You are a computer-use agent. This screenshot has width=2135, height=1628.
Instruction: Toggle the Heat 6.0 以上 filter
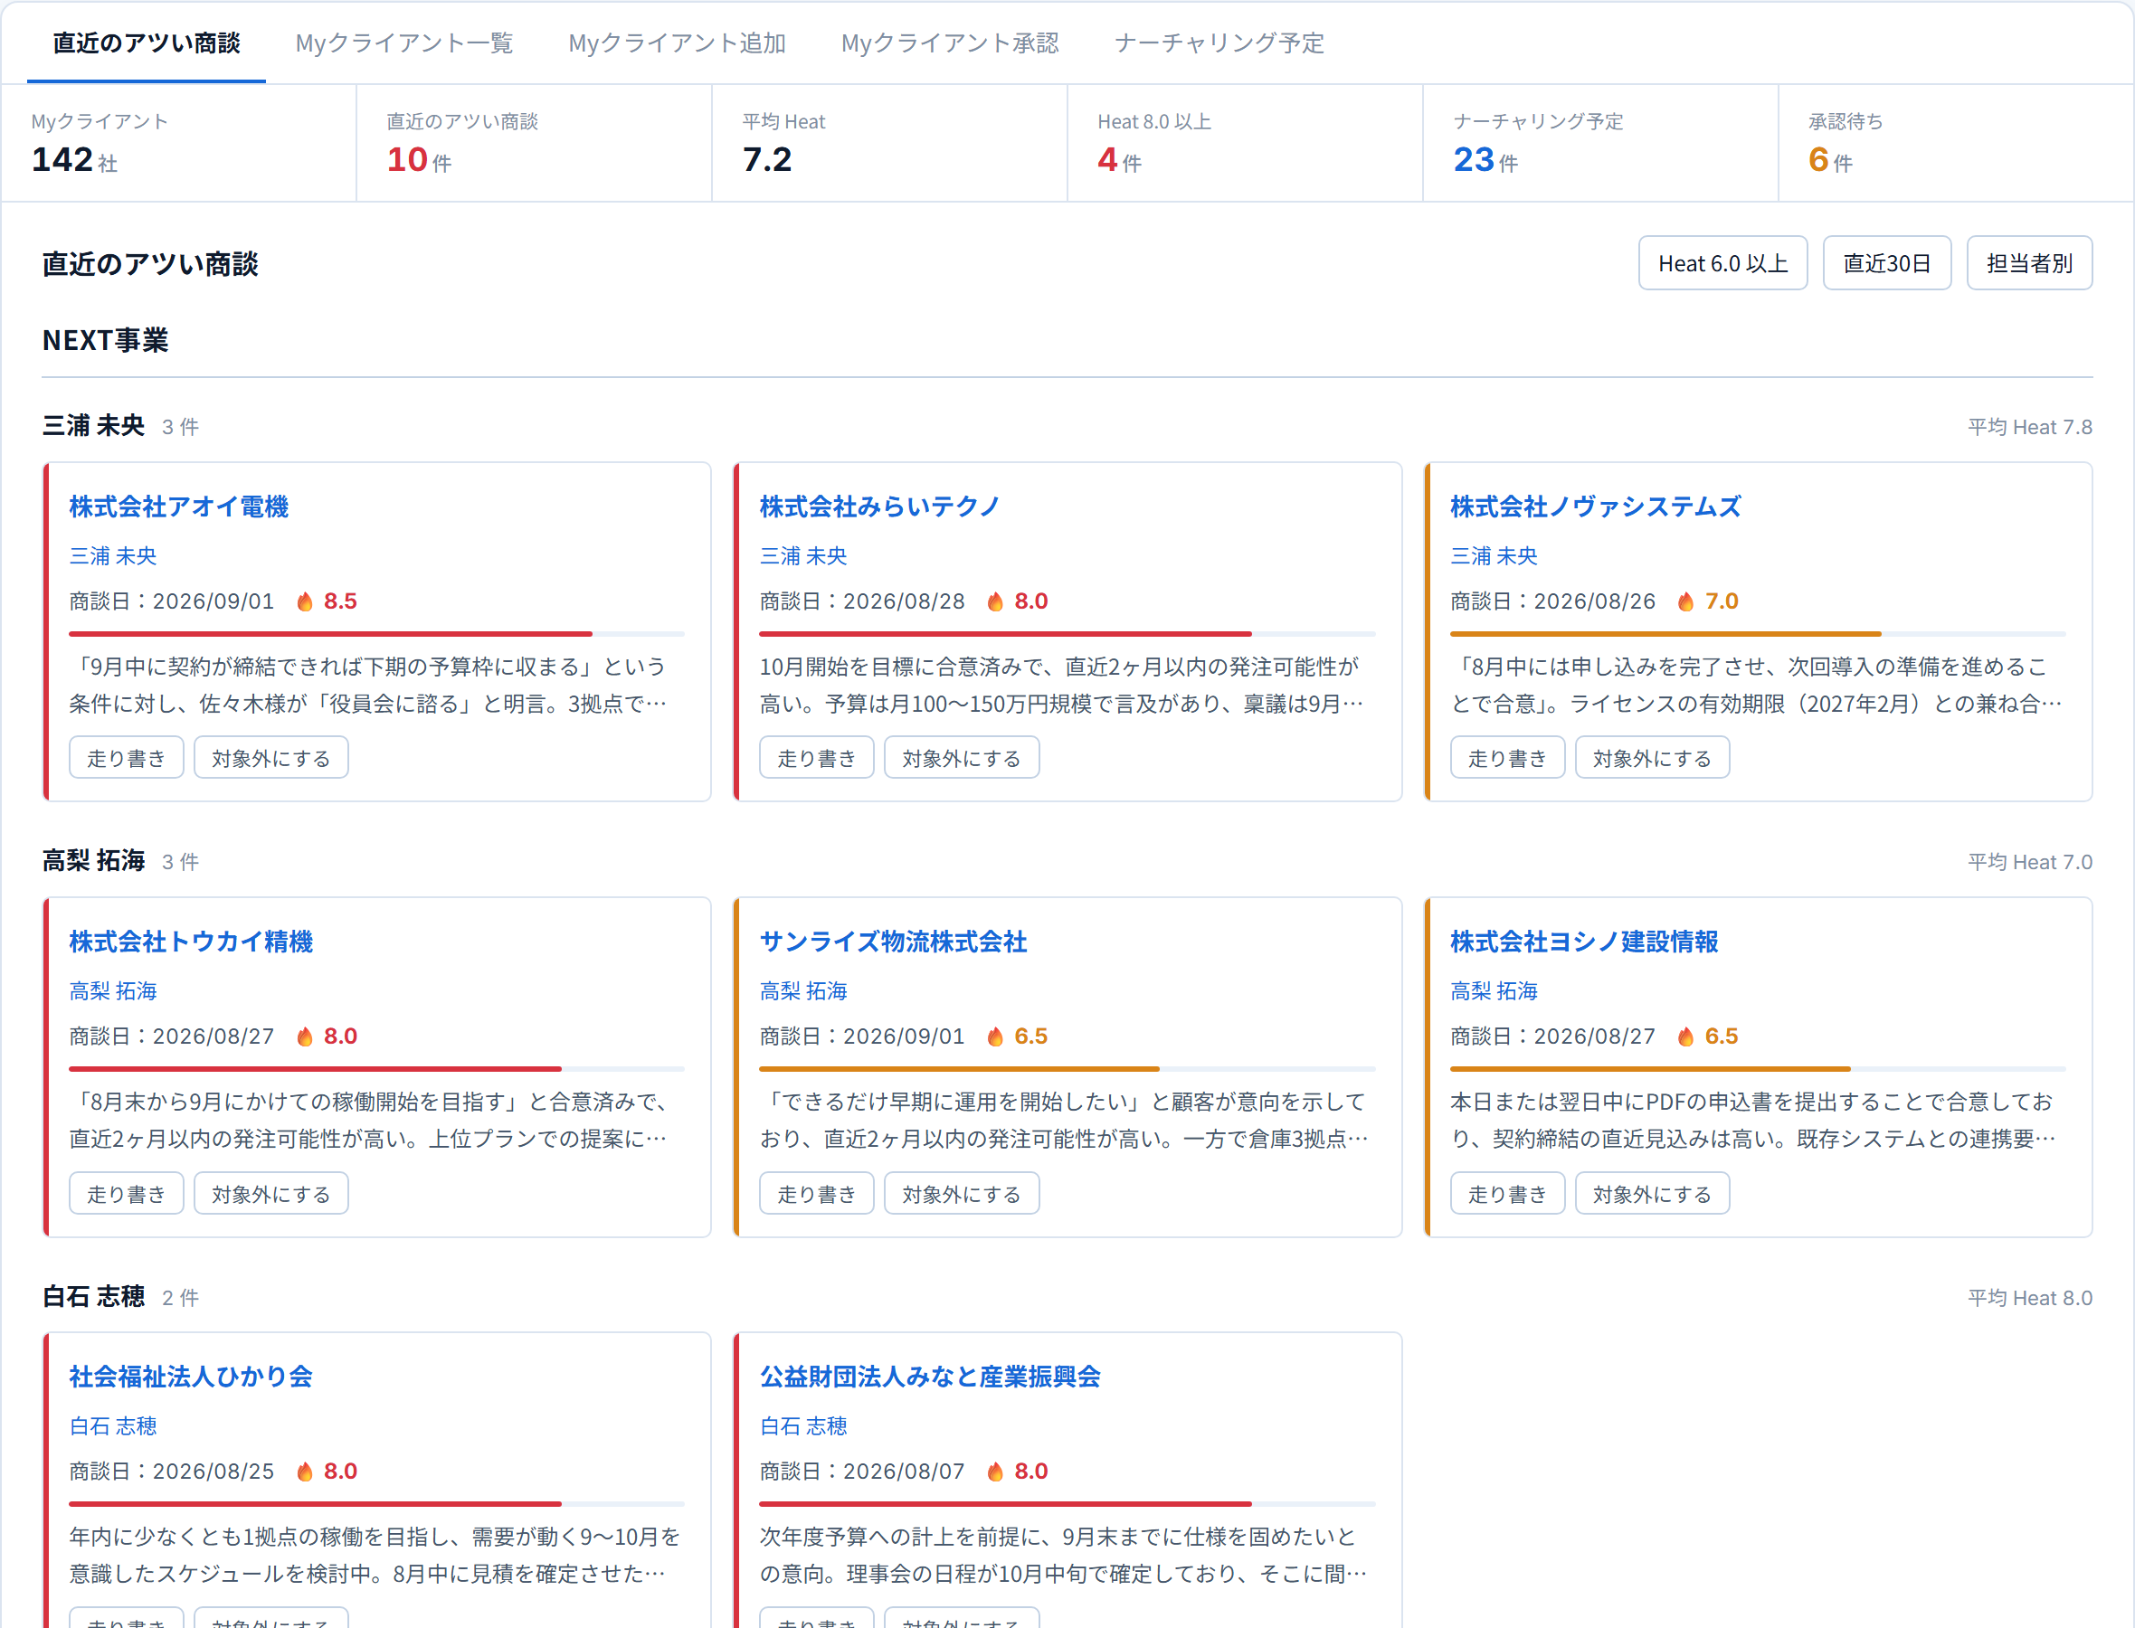[x=1723, y=262]
